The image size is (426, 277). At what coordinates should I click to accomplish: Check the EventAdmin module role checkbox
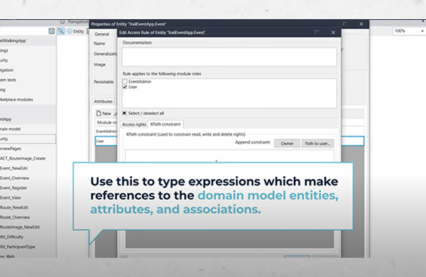(x=125, y=82)
